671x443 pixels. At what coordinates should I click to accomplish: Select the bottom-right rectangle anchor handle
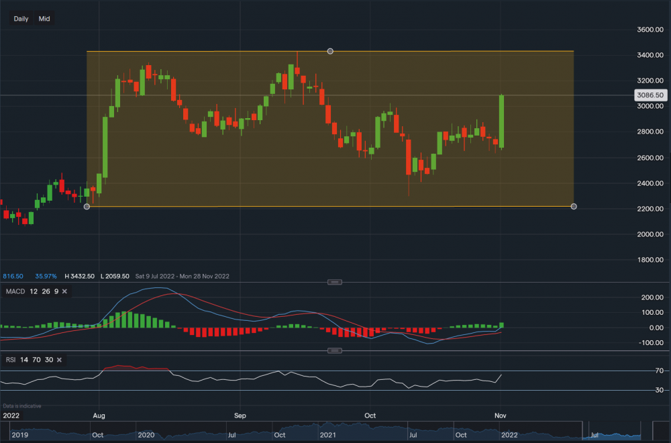coord(574,207)
